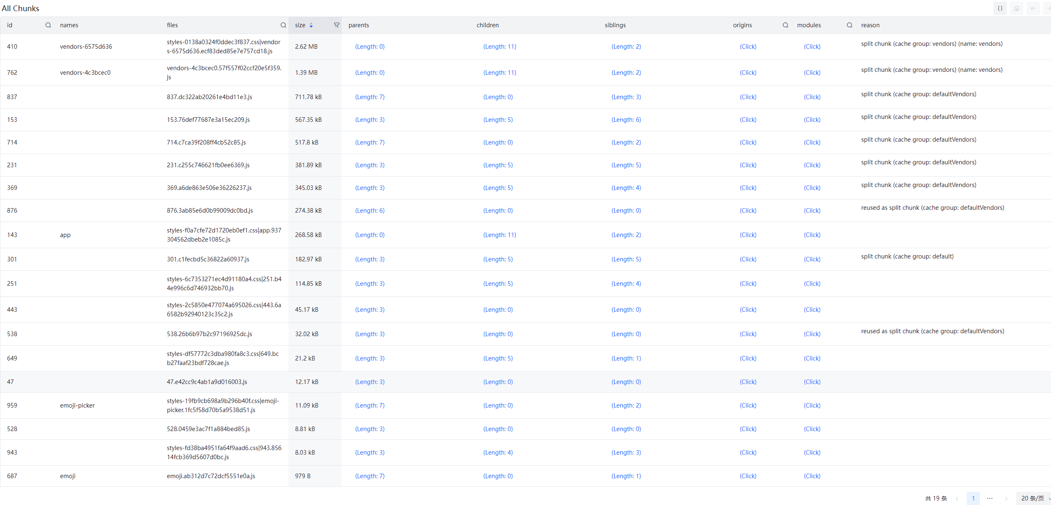
Task: Open origins Click link for chunk 837
Action: coord(748,97)
